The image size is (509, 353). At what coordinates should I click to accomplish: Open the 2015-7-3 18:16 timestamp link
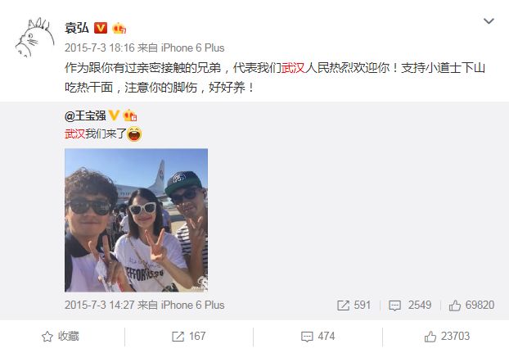[x=100, y=48]
